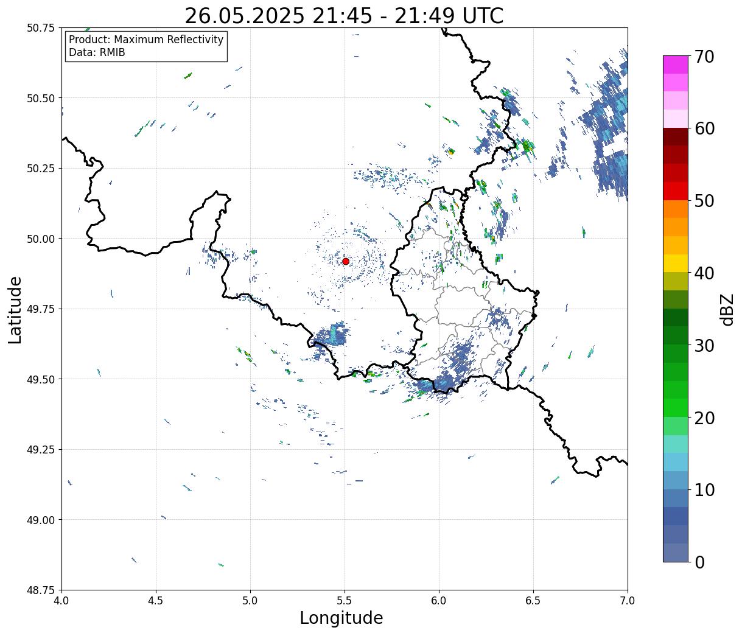Image resolution: width=742 pixels, height=633 pixels.
Task: Click the colorbar tick label 10
Action: [705, 490]
